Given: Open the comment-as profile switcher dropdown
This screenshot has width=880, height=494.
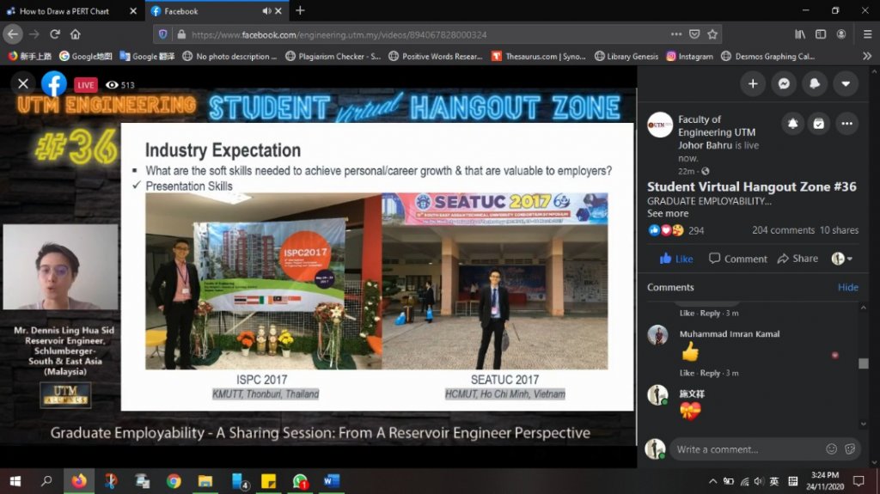Looking at the screenshot, I should (x=842, y=259).
